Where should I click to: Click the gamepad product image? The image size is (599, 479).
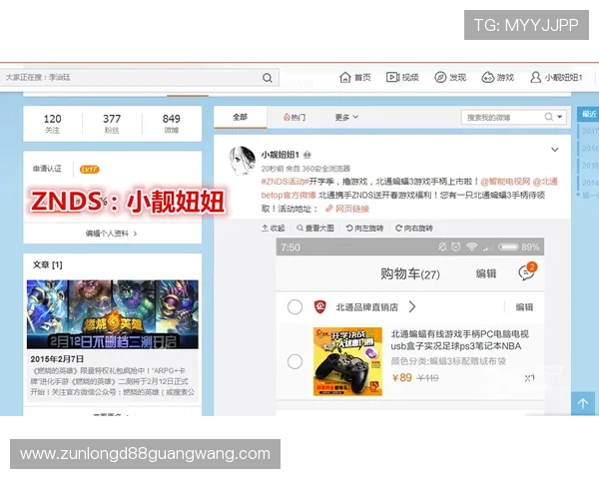[347, 361]
